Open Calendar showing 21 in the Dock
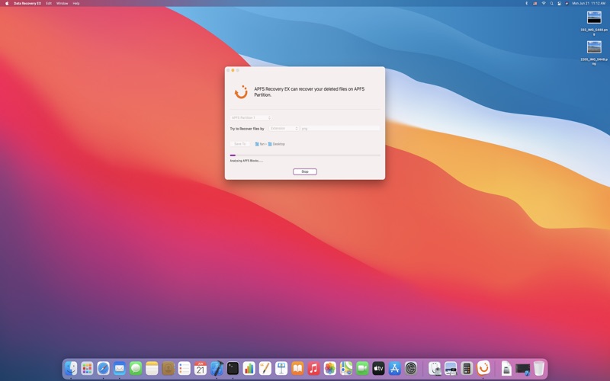 pos(201,368)
